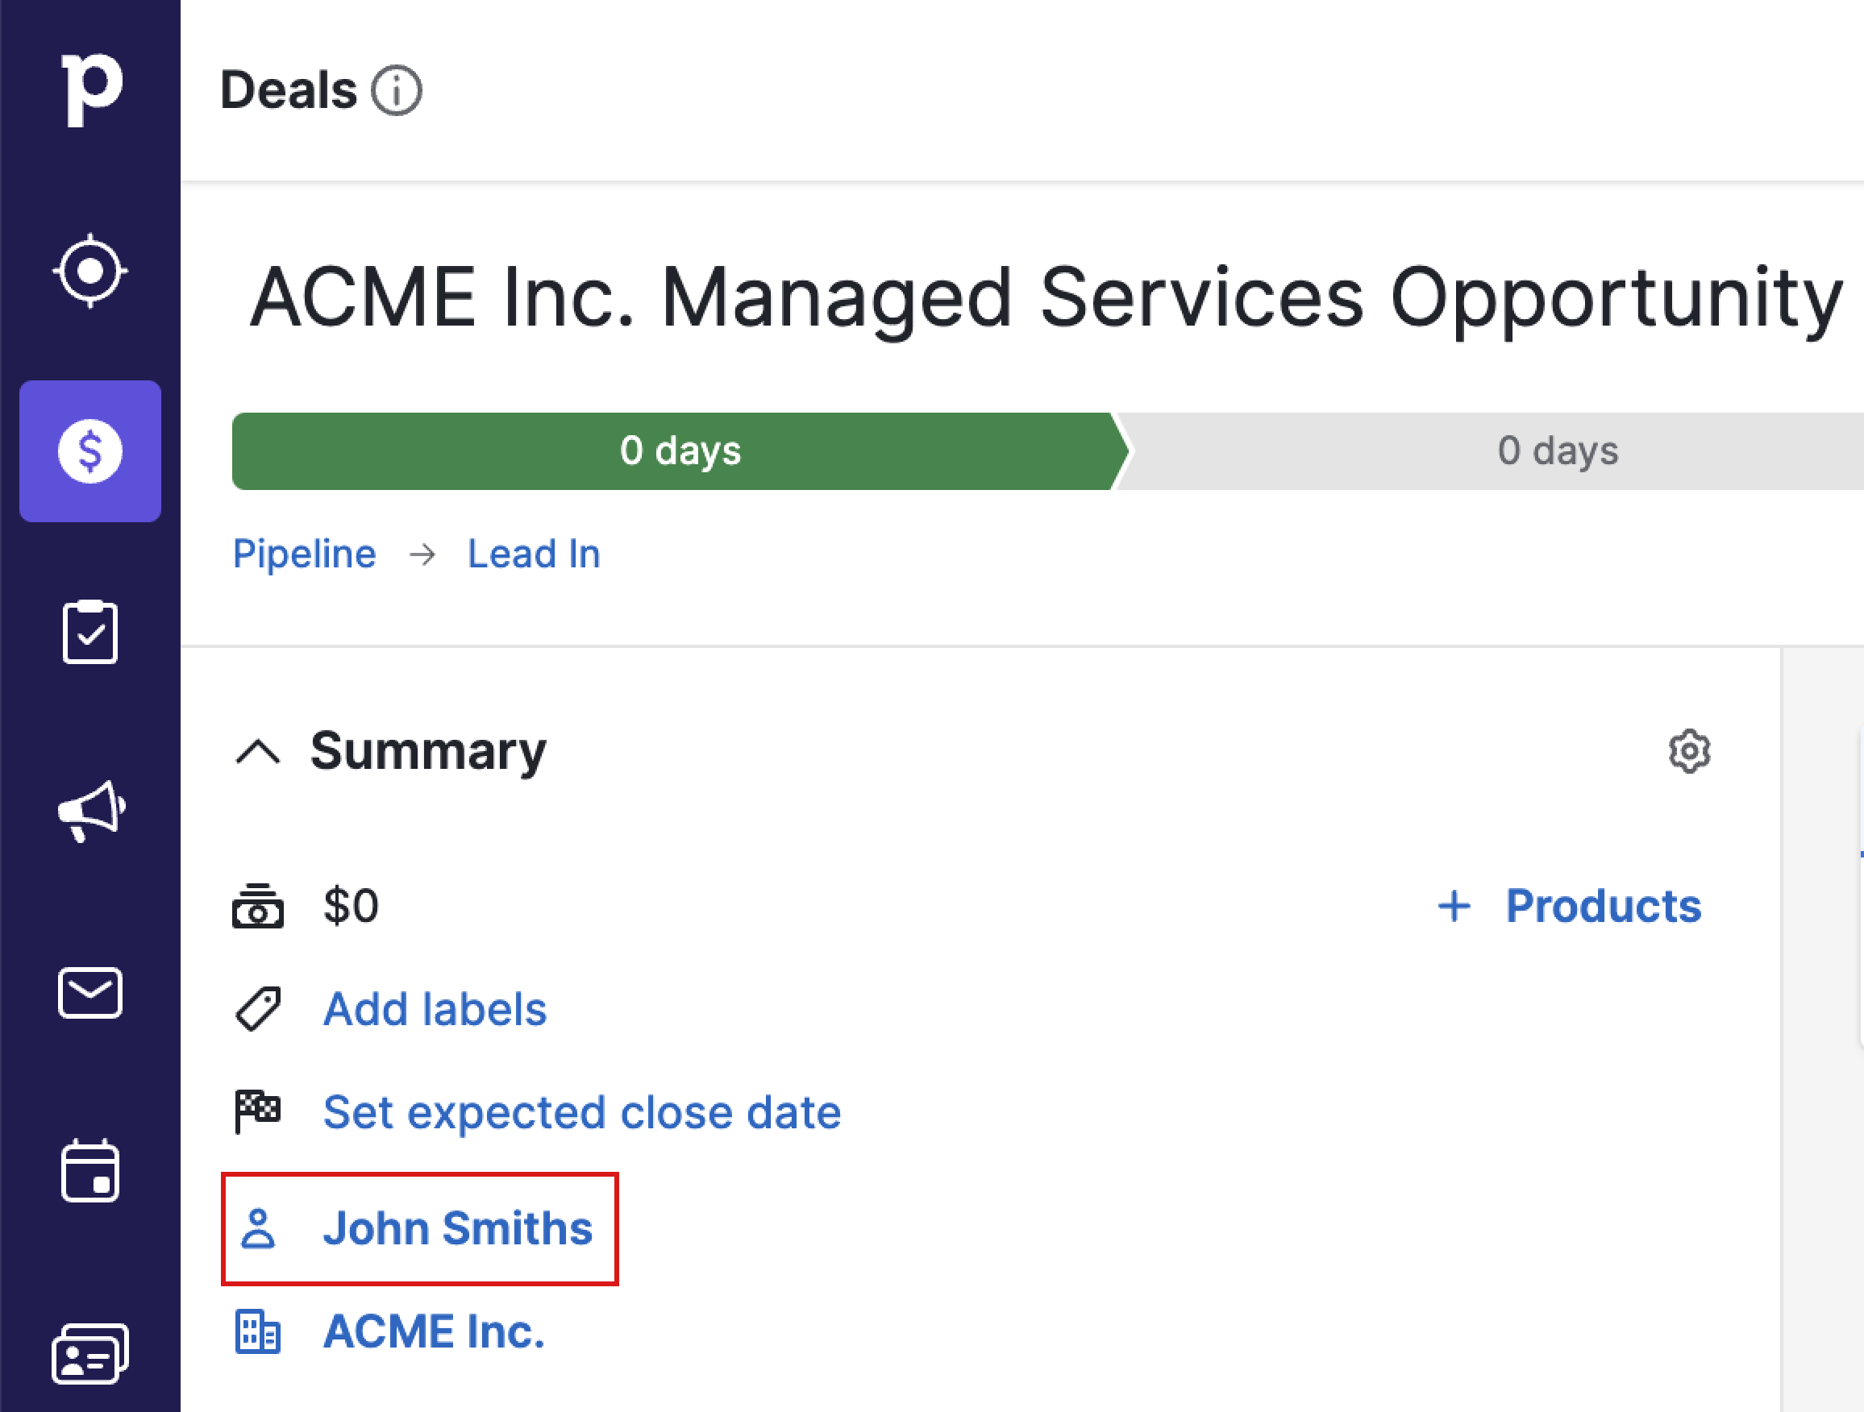Select the Deals dollar icon
This screenshot has width=1864, height=1412.
[90, 451]
